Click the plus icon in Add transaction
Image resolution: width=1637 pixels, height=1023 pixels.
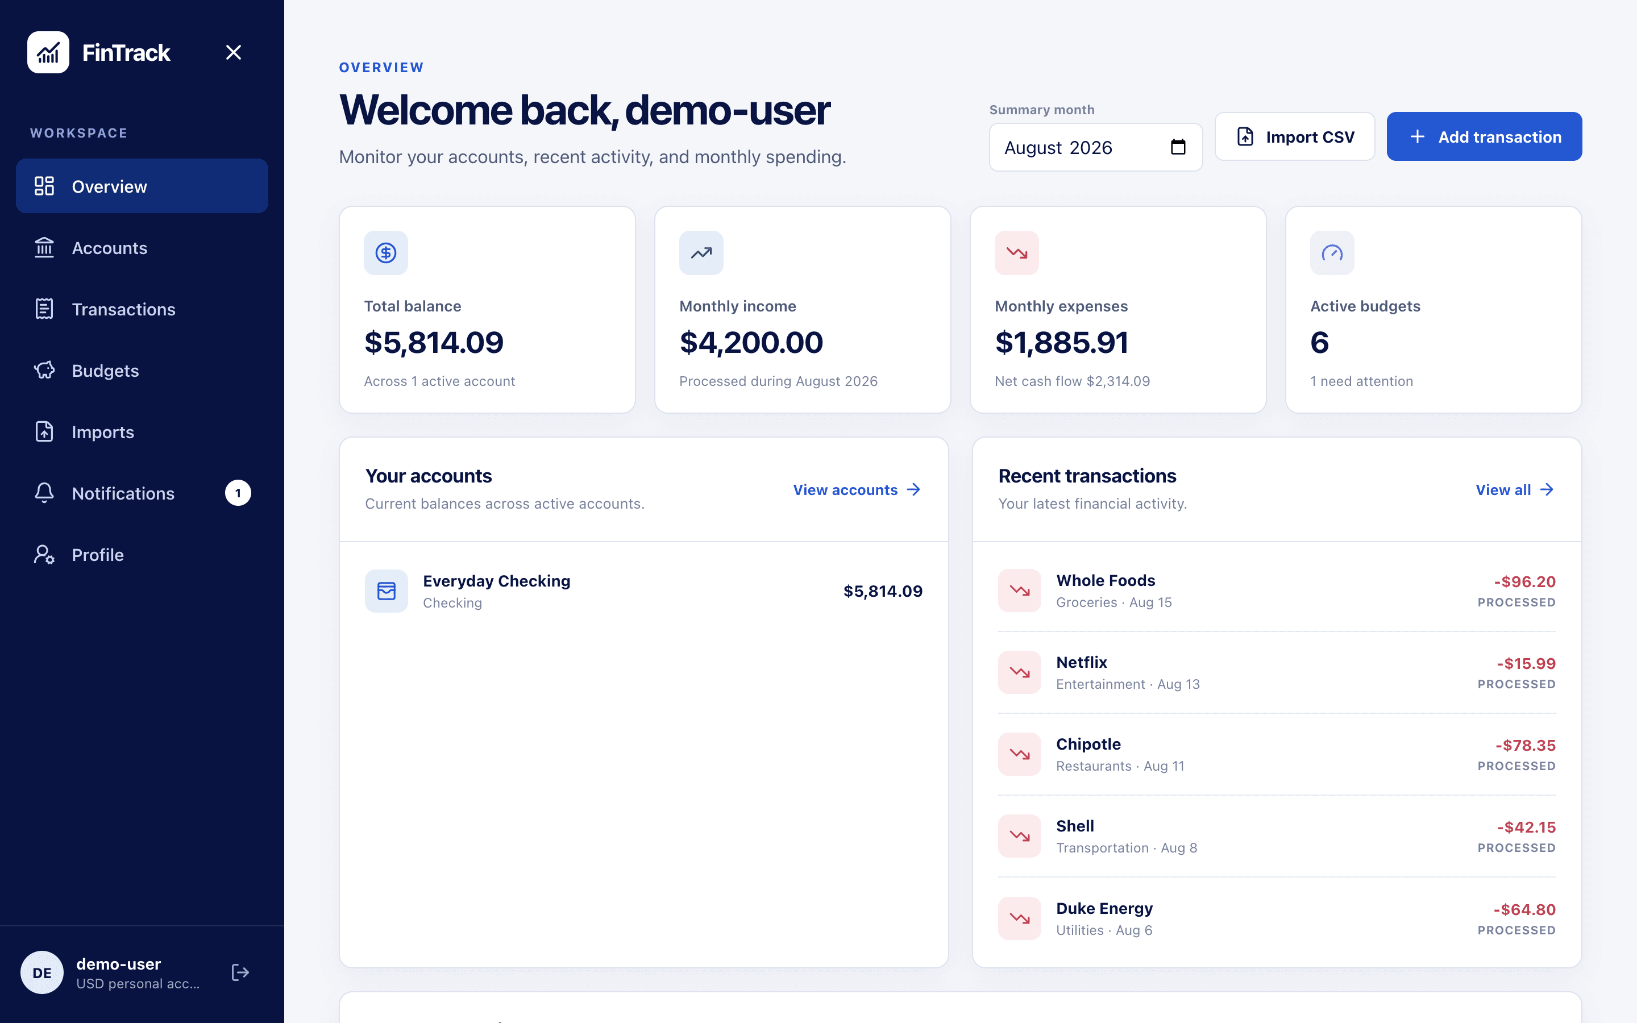pos(1417,136)
